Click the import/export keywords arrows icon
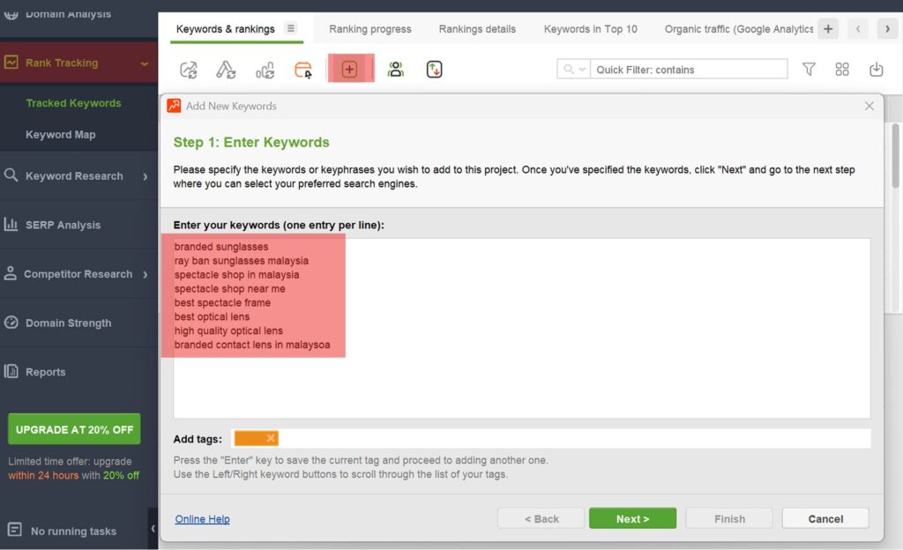This screenshot has height=550, width=903. (434, 69)
